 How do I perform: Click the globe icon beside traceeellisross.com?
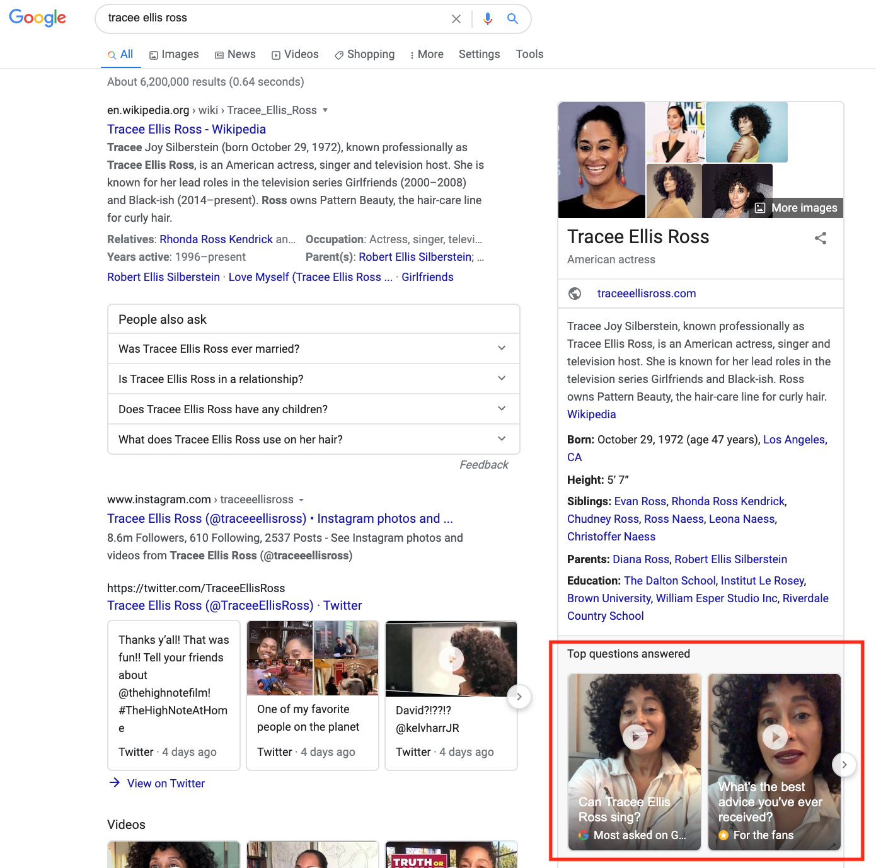[575, 294]
